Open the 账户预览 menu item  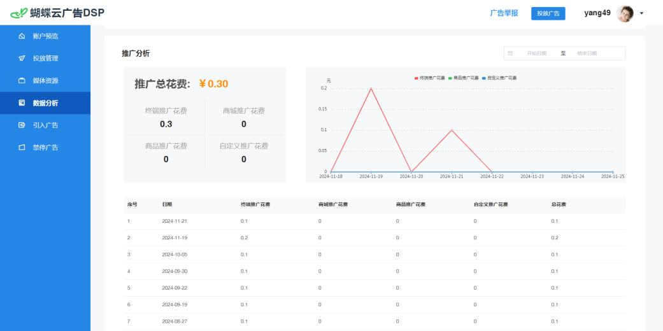[45, 36]
